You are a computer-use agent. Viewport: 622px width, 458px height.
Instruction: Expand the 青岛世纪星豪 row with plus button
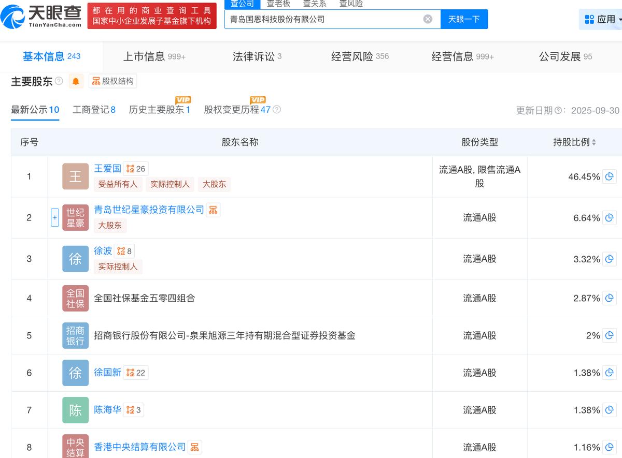pyautogui.click(x=55, y=218)
